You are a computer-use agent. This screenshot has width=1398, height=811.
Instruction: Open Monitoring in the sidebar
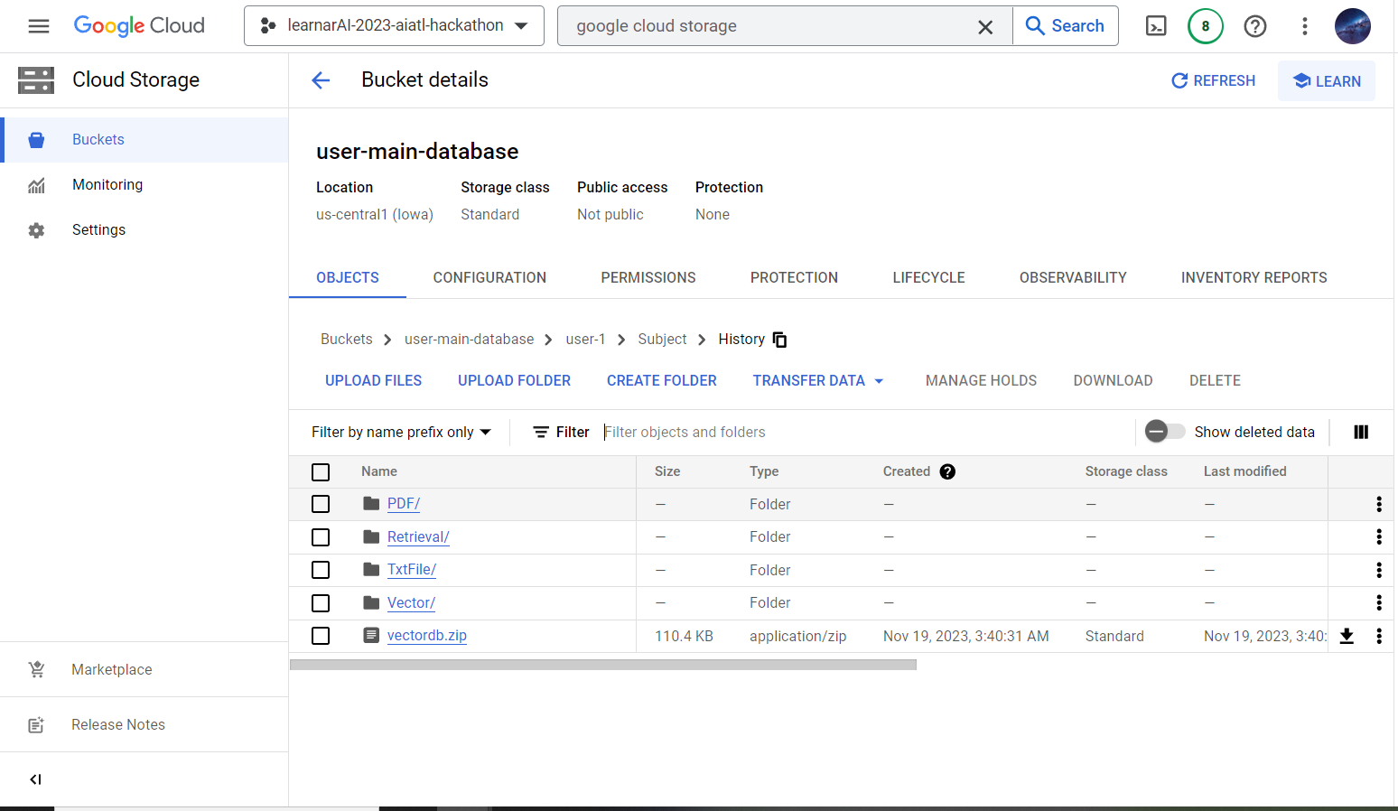144,185
